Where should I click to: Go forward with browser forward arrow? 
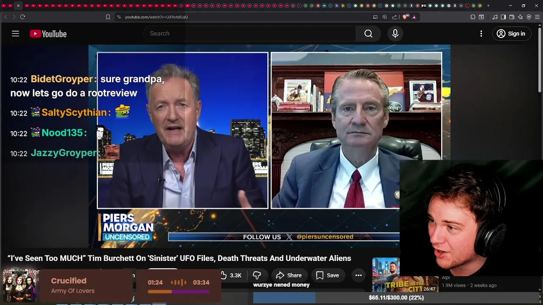click(x=14, y=17)
